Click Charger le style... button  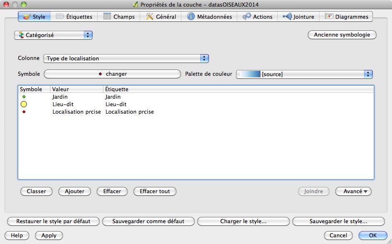point(243,221)
